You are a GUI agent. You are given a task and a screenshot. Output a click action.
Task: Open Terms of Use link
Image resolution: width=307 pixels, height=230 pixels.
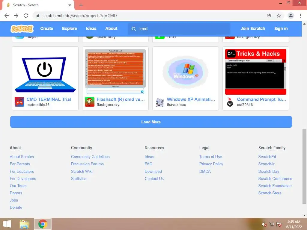210,157
